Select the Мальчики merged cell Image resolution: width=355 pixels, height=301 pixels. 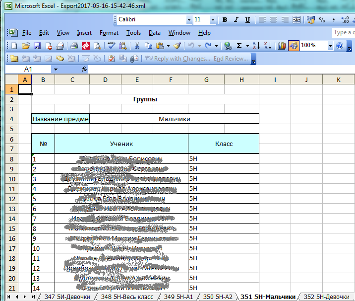click(174, 119)
